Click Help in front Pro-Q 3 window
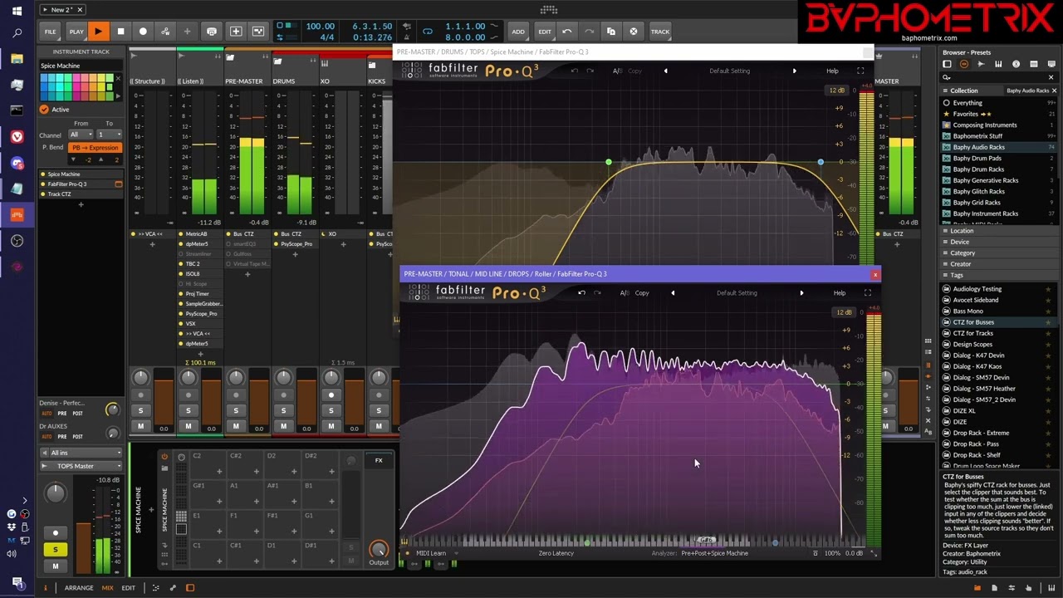The width and height of the screenshot is (1063, 598). click(840, 293)
